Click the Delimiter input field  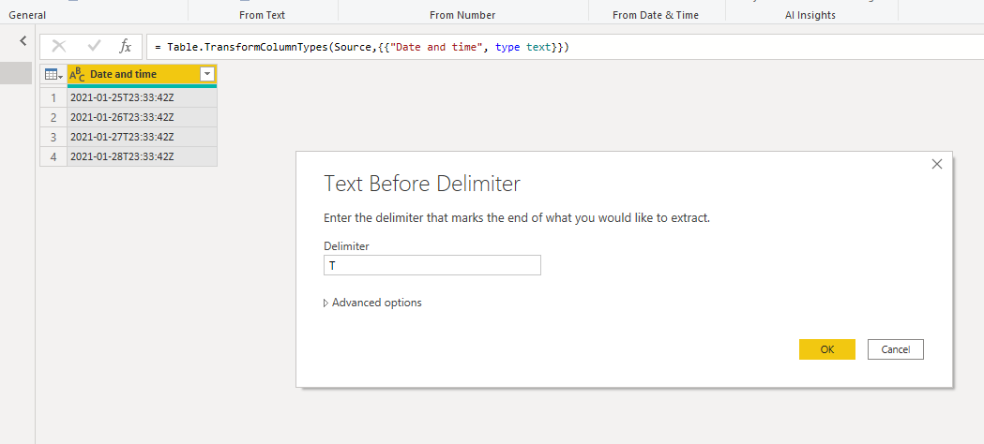431,265
